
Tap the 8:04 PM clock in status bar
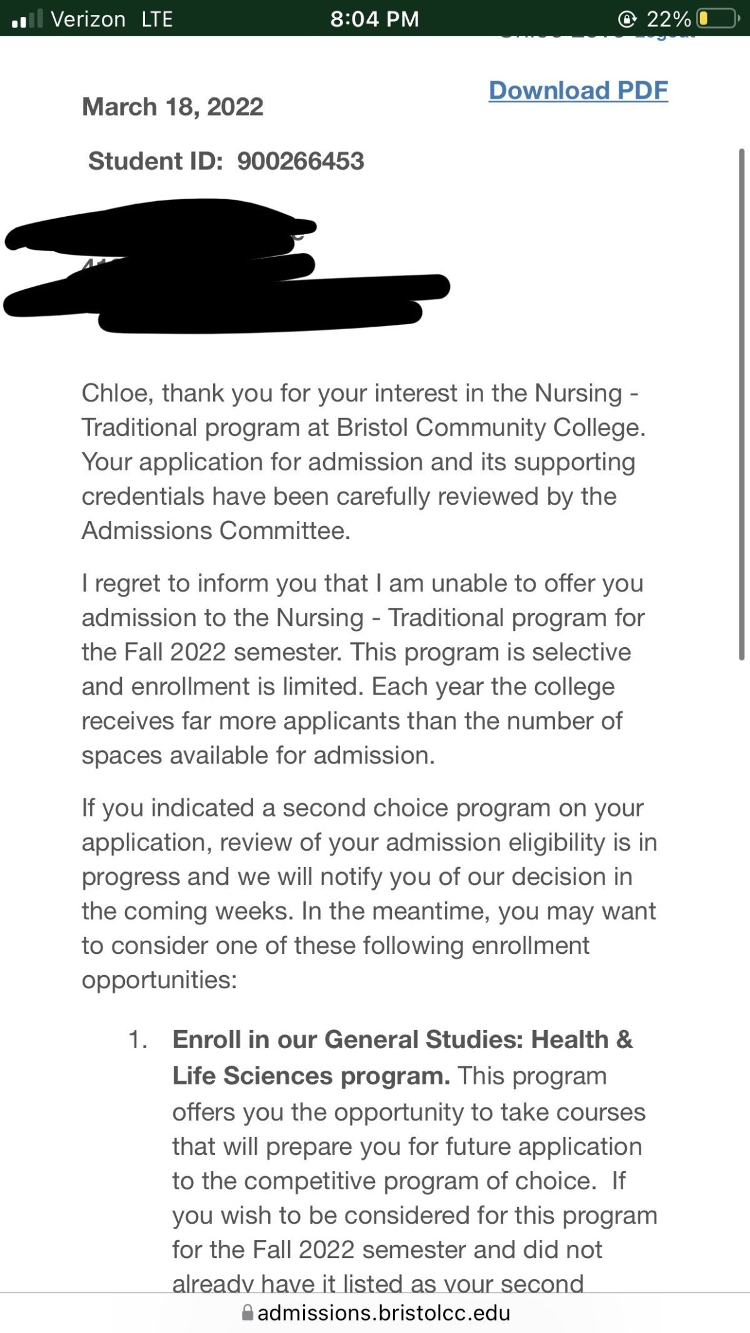[374, 19]
